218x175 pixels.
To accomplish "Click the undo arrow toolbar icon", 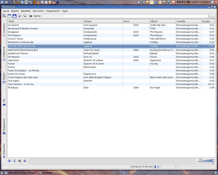I will tap(20, 16).
